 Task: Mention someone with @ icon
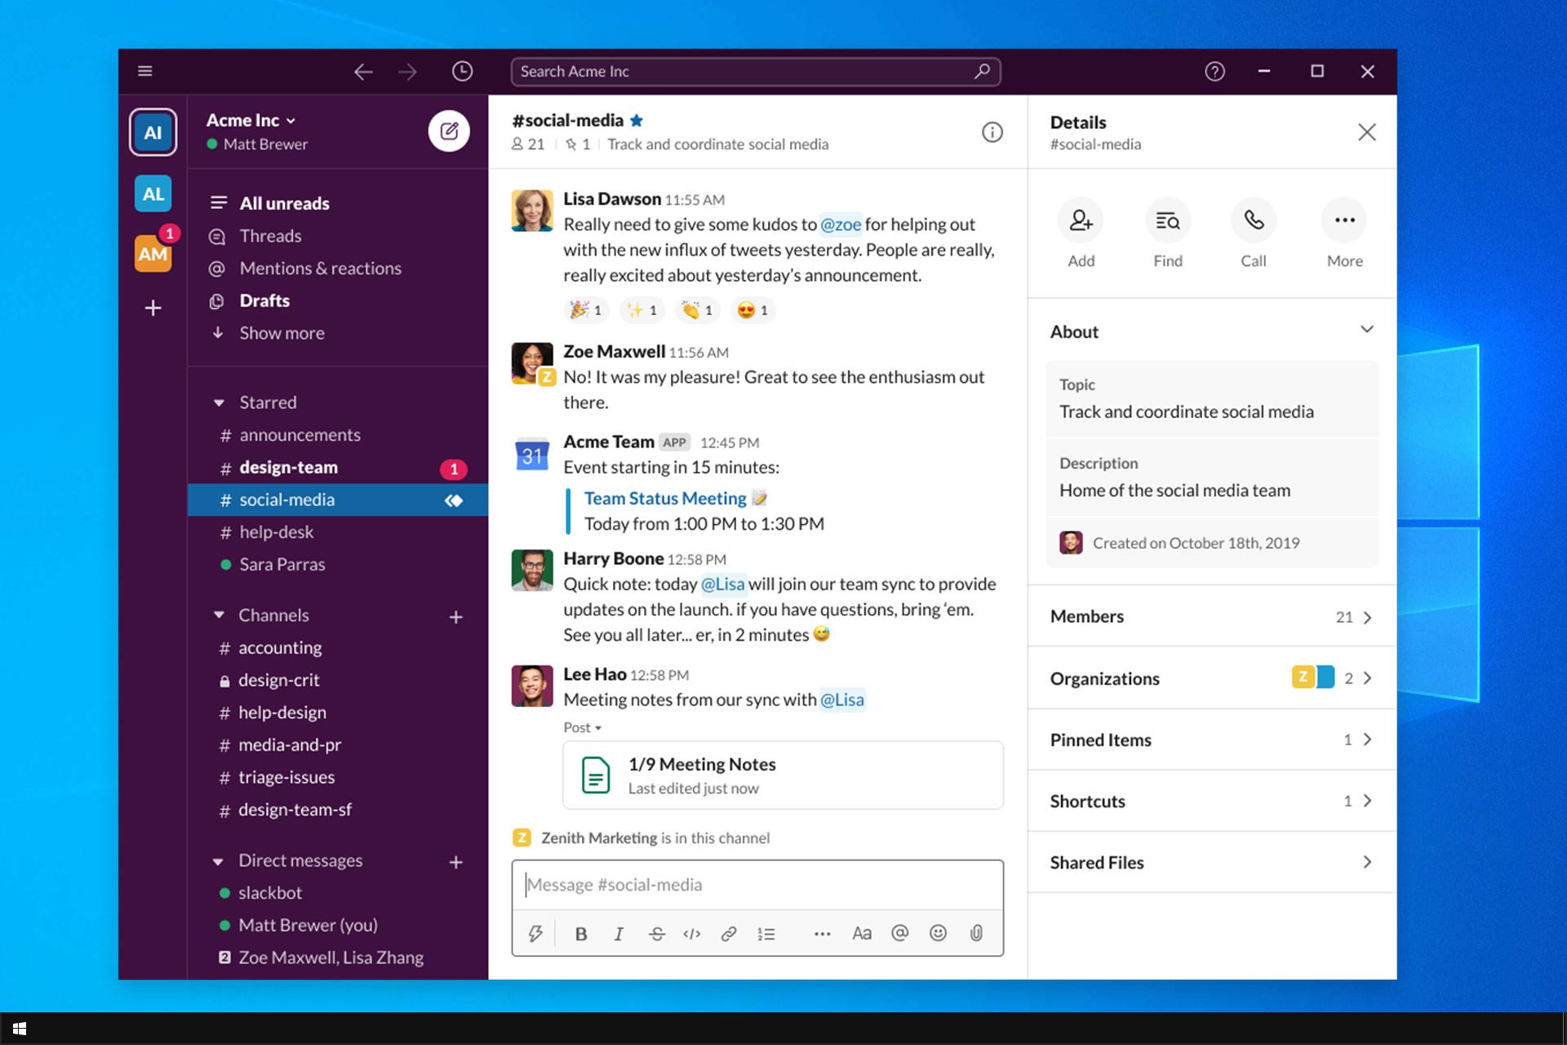[899, 933]
